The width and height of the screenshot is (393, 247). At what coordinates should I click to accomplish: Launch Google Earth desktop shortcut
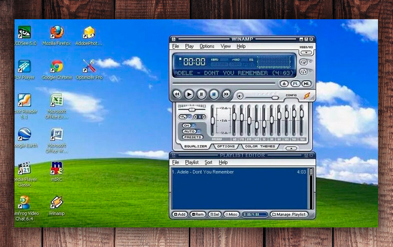coord(26,138)
